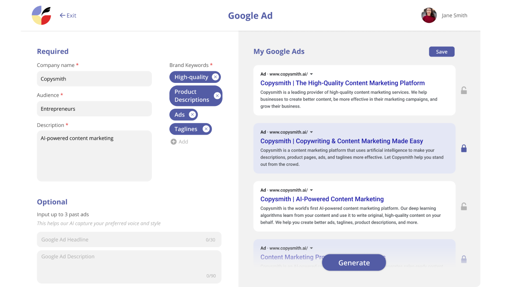The height and width of the screenshot is (287, 511).
Task: Remove the Product Descriptions keyword tag
Action: [217, 96]
